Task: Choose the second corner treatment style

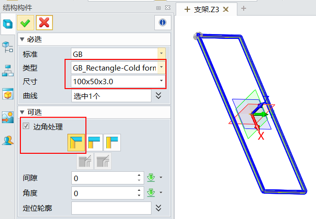Action: [x=94, y=143]
